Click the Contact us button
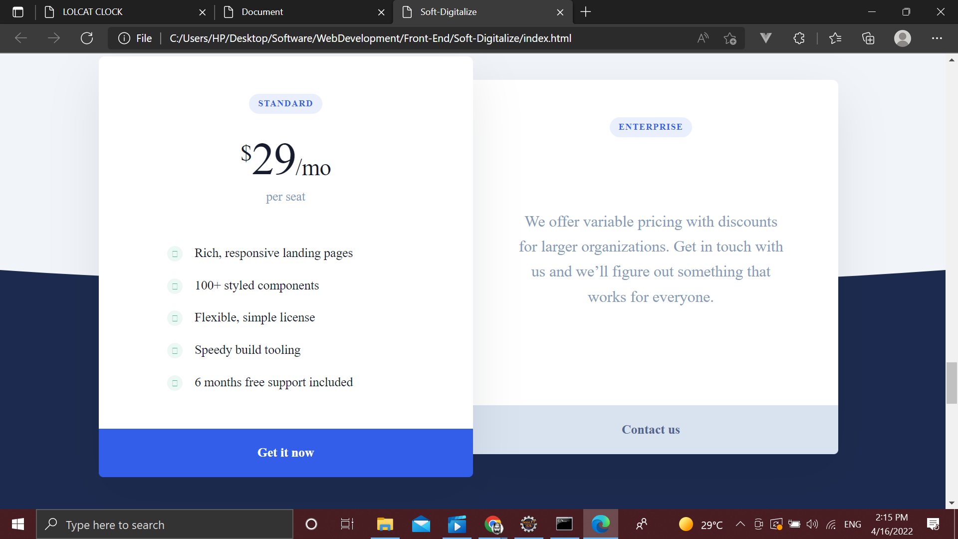 [x=651, y=430]
